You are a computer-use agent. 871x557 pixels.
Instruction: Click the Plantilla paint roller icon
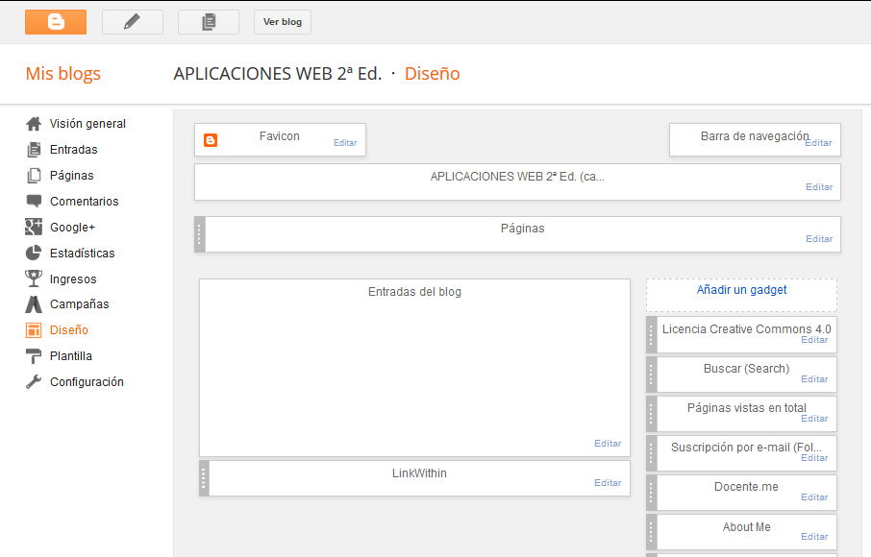pos(34,355)
